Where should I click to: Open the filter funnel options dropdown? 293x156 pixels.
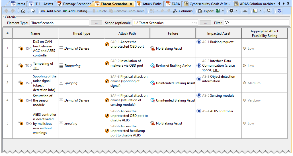227,23
